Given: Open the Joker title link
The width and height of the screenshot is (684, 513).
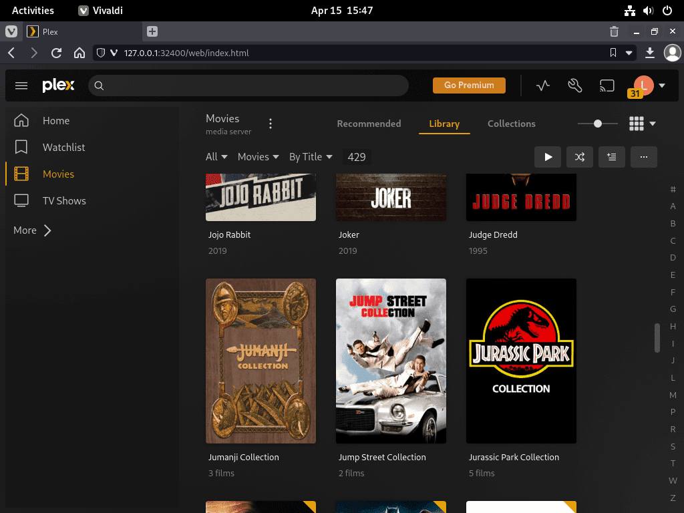Looking at the screenshot, I should tap(349, 234).
